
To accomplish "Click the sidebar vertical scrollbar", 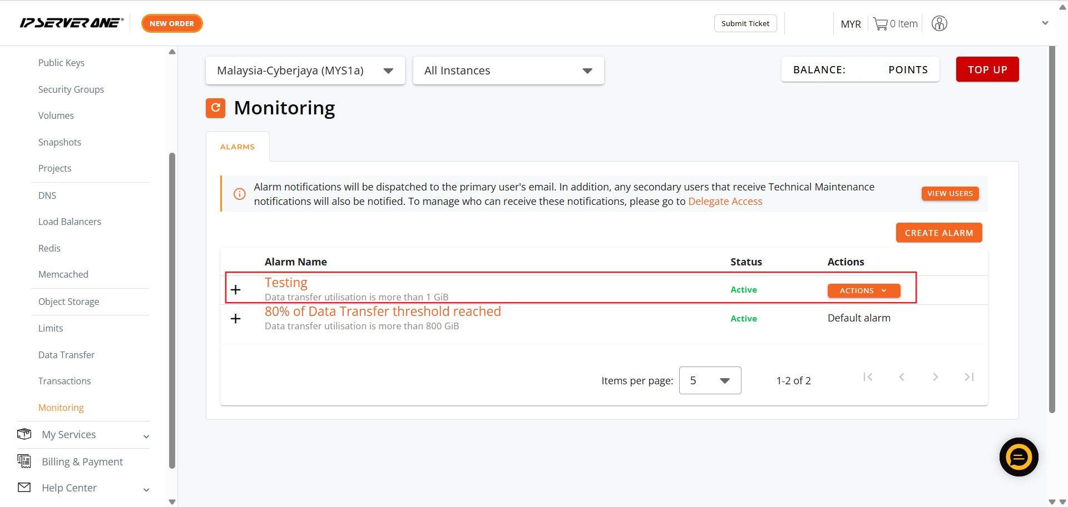I will pyautogui.click(x=172, y=311).
